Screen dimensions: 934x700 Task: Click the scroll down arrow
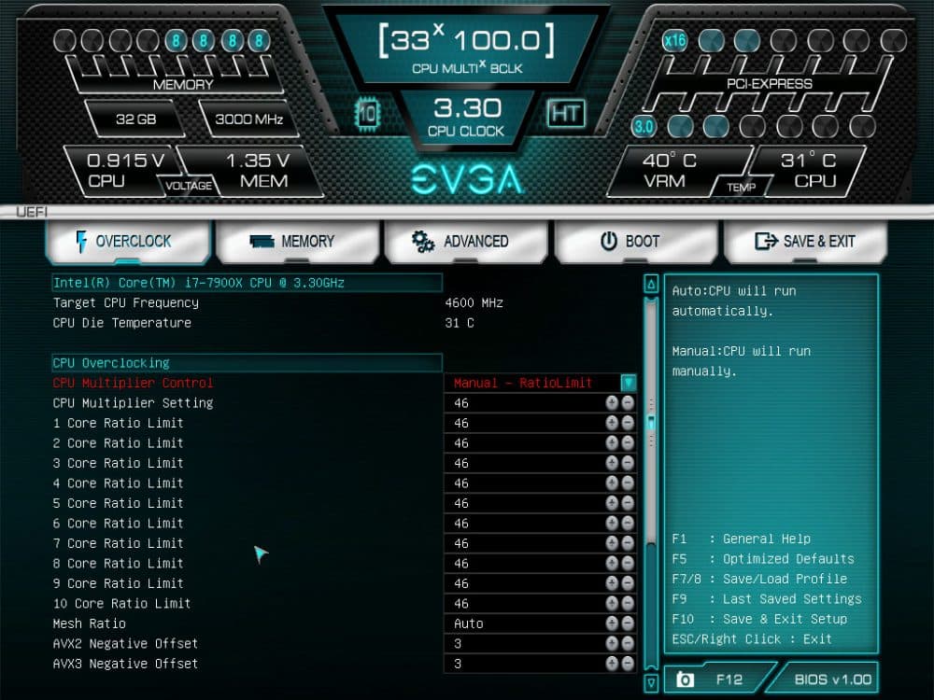click(651, 682)
